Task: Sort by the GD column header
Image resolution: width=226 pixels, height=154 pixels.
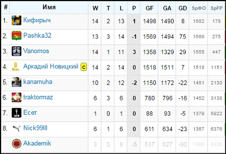Action: 183,8
